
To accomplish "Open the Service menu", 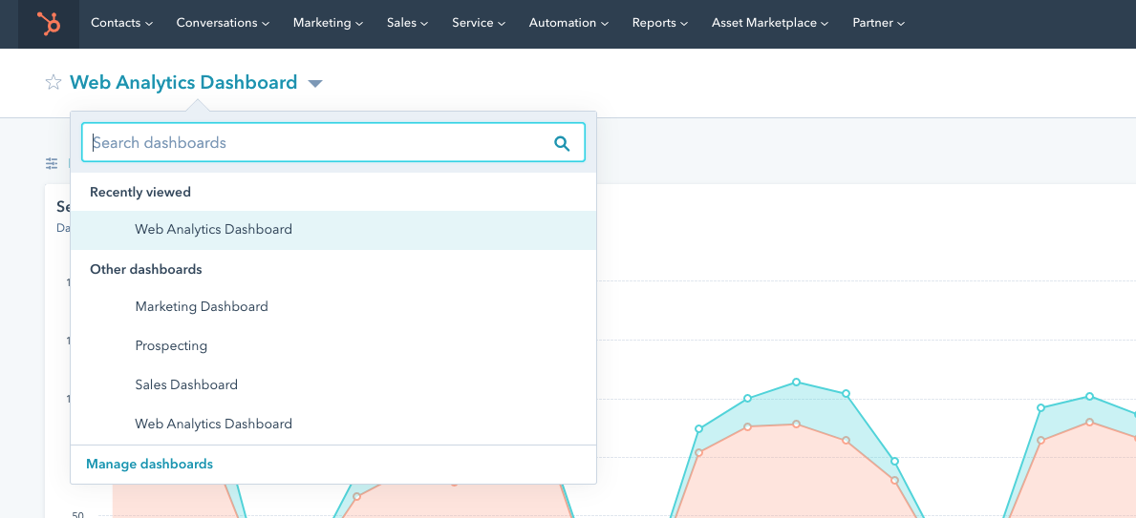I will click(x=479, y=23).
